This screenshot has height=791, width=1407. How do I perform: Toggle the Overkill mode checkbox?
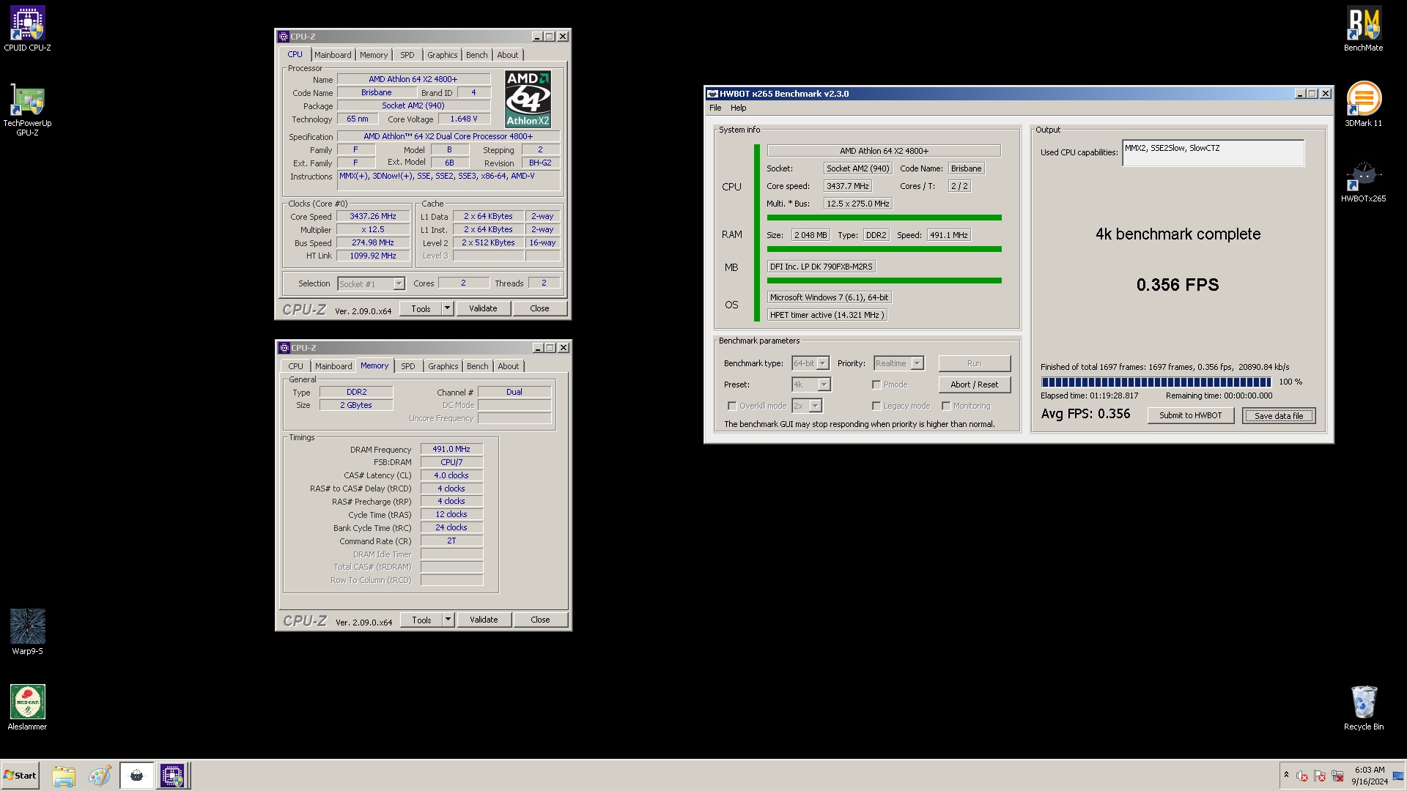point(732,406)
